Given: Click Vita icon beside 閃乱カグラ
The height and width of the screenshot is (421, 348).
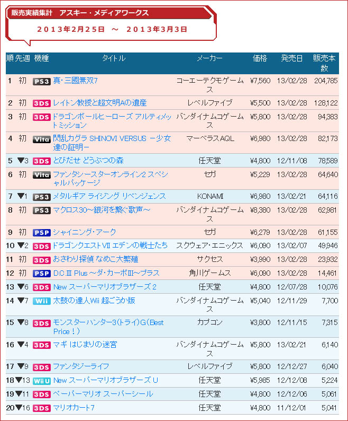Looking at the screenshot, I should 42,139.
